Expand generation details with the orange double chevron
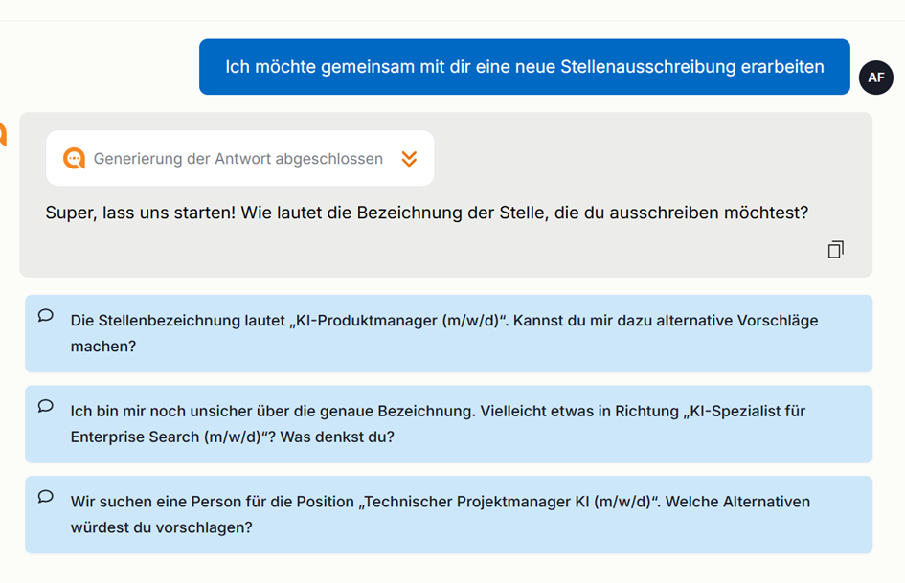The height and width of the screenshot is (583, 905). tap(409, 159)
